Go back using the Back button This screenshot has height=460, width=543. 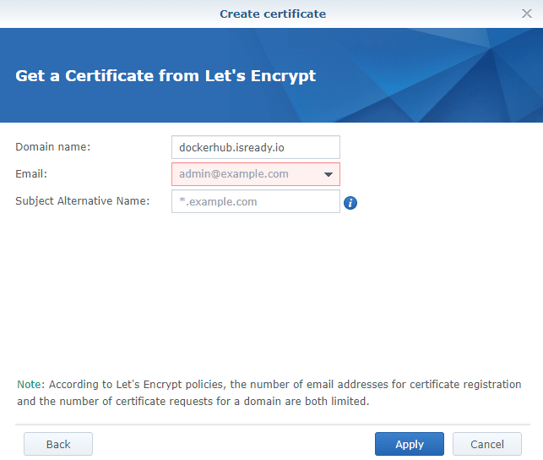pyautogui.click(x=58, y=444)
